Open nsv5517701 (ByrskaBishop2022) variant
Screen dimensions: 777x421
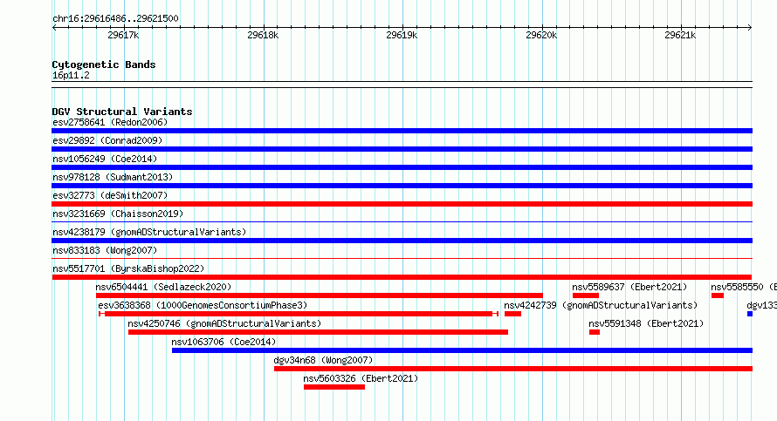pyautogui.click(x=128, y=268)
